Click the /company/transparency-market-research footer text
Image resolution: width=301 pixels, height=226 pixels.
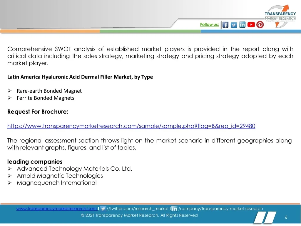pos(220,209)
